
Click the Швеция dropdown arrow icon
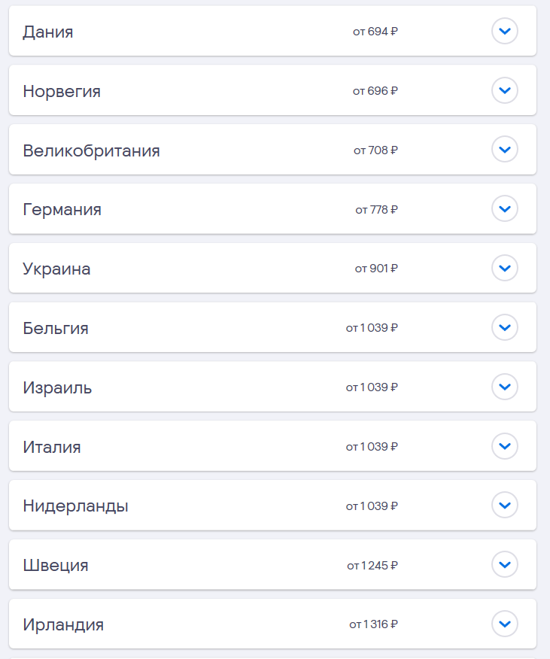coord(504,564)
